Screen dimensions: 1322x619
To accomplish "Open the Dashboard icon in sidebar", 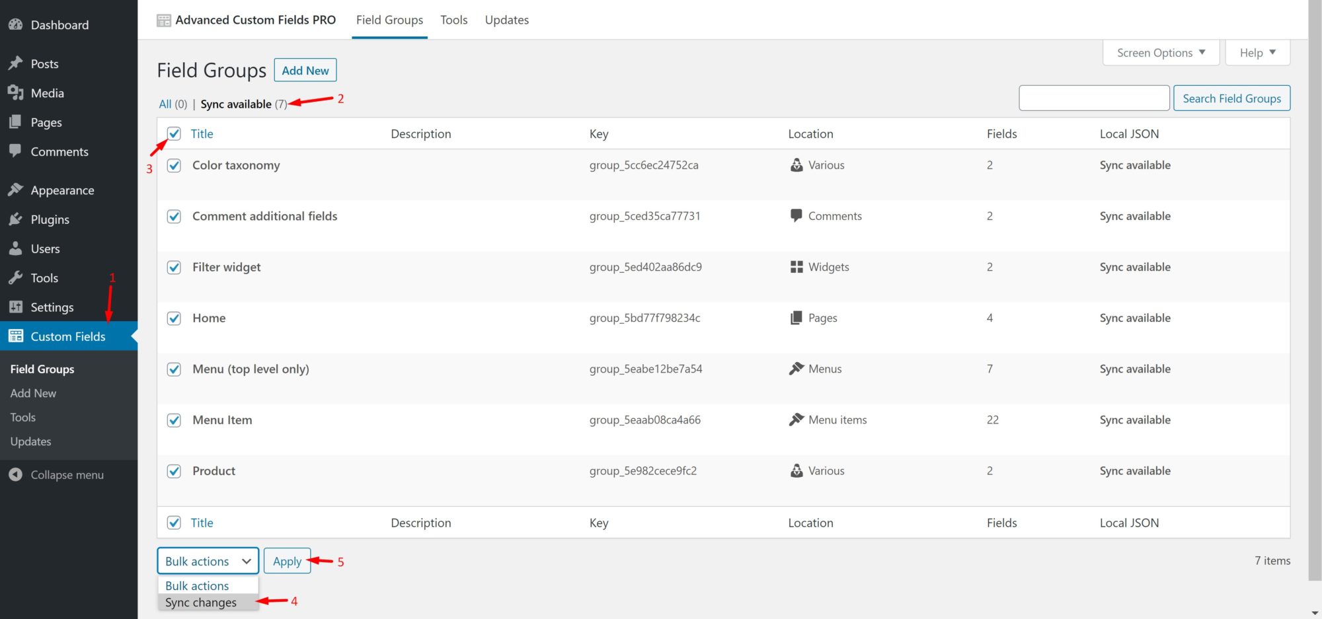I will click(x=16, y=24).
